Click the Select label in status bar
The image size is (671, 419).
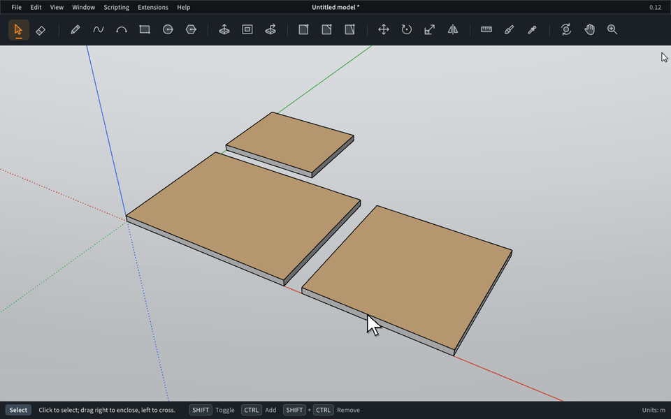pyautogui.click(x=18, y=410)
